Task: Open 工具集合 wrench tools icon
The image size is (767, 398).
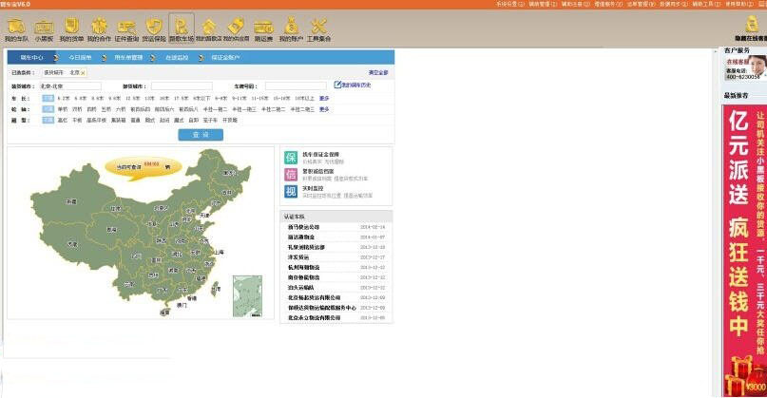Action: coord(319,29)
